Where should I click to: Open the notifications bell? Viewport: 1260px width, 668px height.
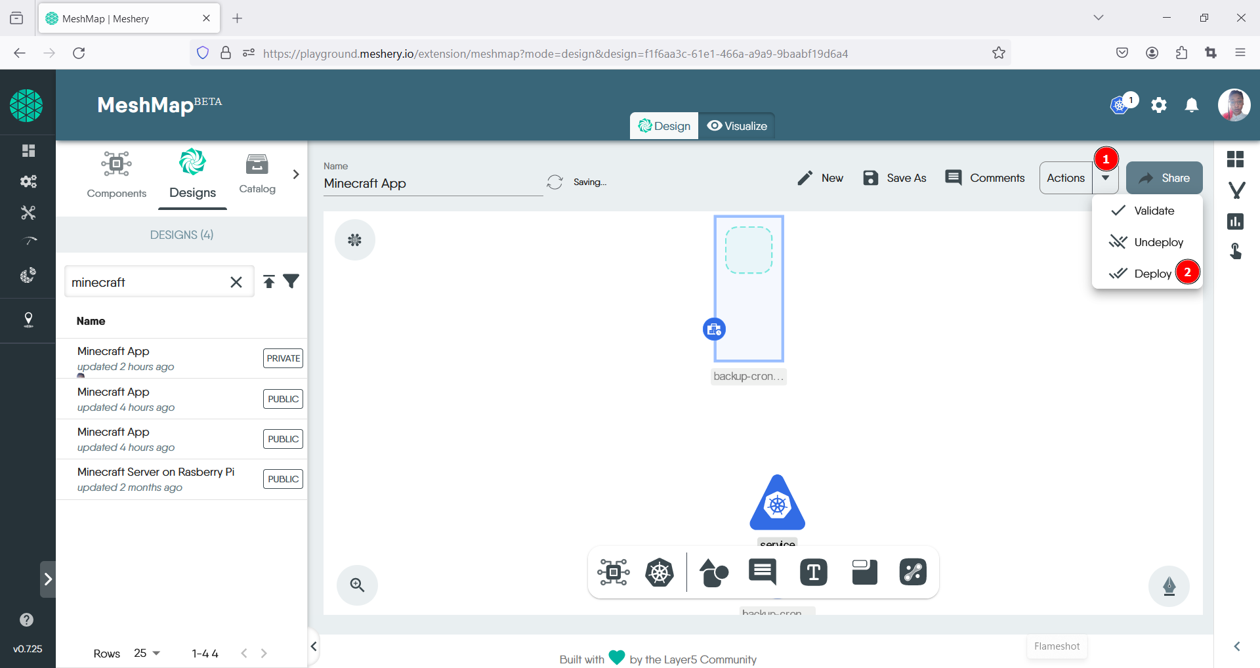click(1192, 105)
